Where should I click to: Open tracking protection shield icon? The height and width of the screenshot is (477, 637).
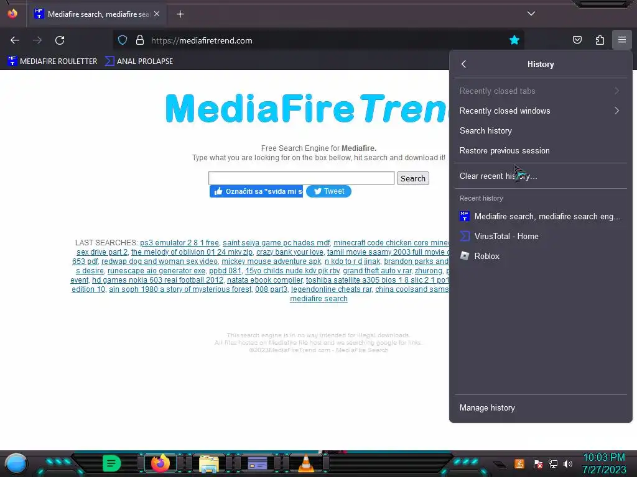pos(123,40)
